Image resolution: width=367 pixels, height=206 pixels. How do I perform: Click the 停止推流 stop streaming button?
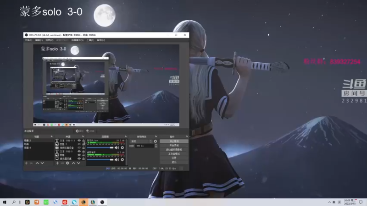174,141
